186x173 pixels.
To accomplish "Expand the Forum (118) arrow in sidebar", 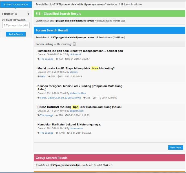I will pyautogui.click(x=28, y=14).
